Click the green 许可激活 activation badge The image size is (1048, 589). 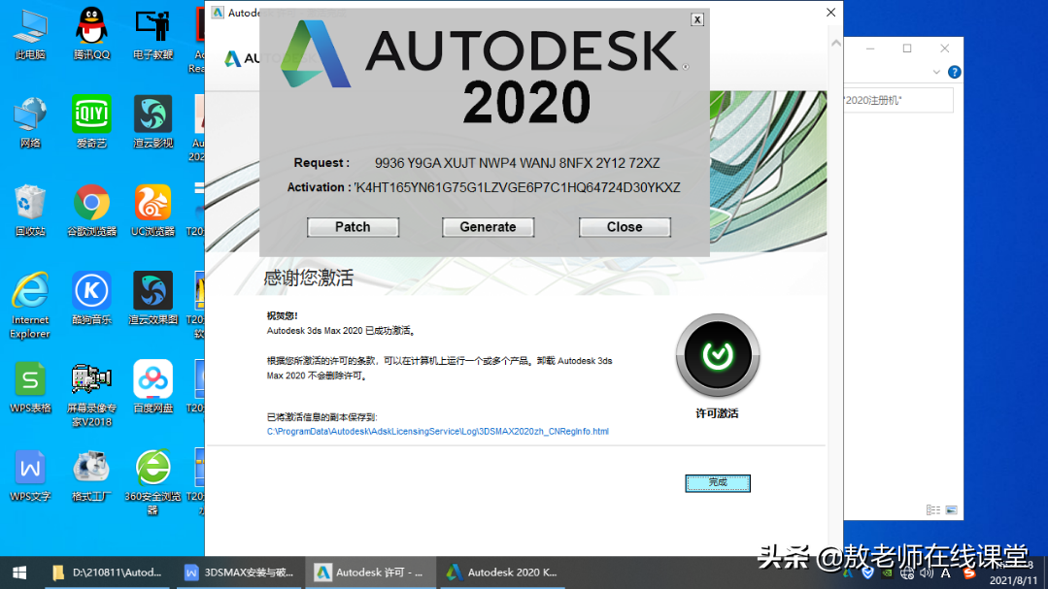tap(717, 357)
